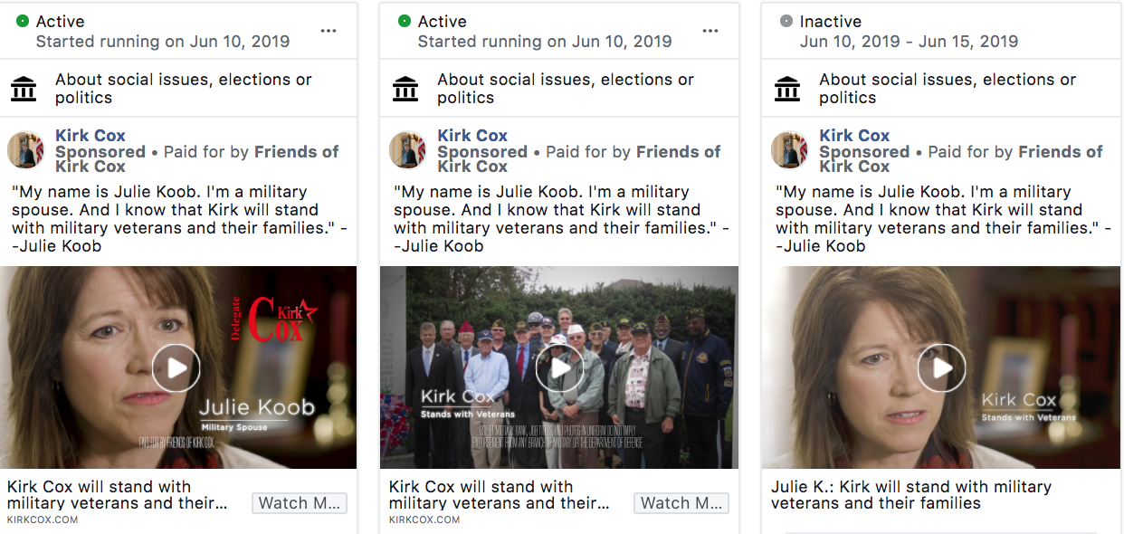The width and height of the screenshot is (1124, 534).
Task: Click the politics building icon on inactive ad
Action: point(787,89)
